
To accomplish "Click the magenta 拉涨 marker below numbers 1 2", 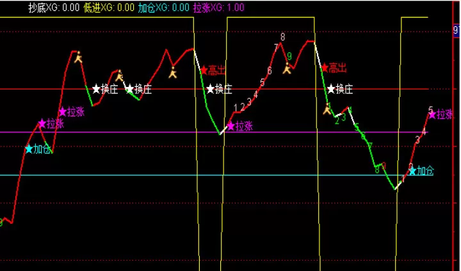I will 239,127.
